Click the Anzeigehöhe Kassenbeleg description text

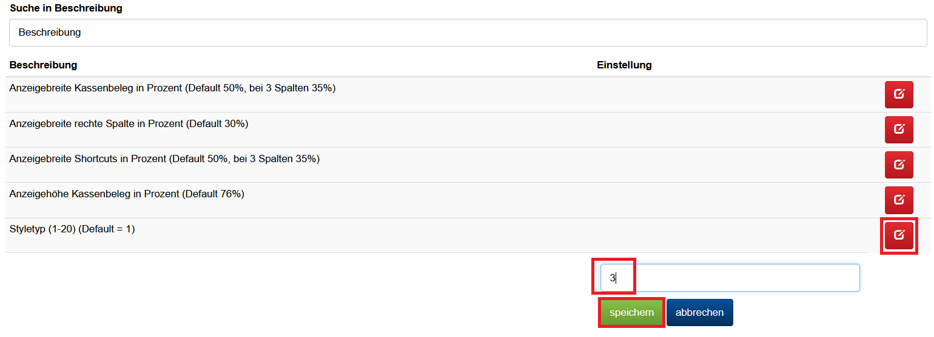click(127, 194)
